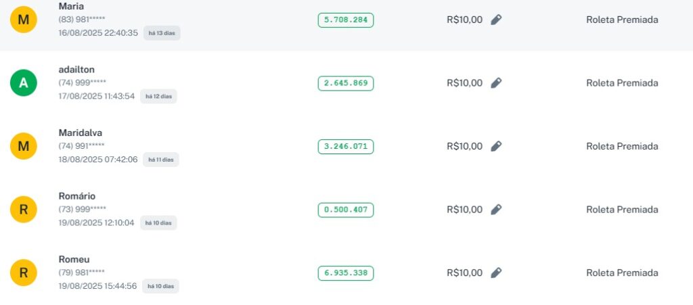693x305 pixels.
Task: Edit Maridalva's prize value using pencil
Action: [x=496, y=146]
